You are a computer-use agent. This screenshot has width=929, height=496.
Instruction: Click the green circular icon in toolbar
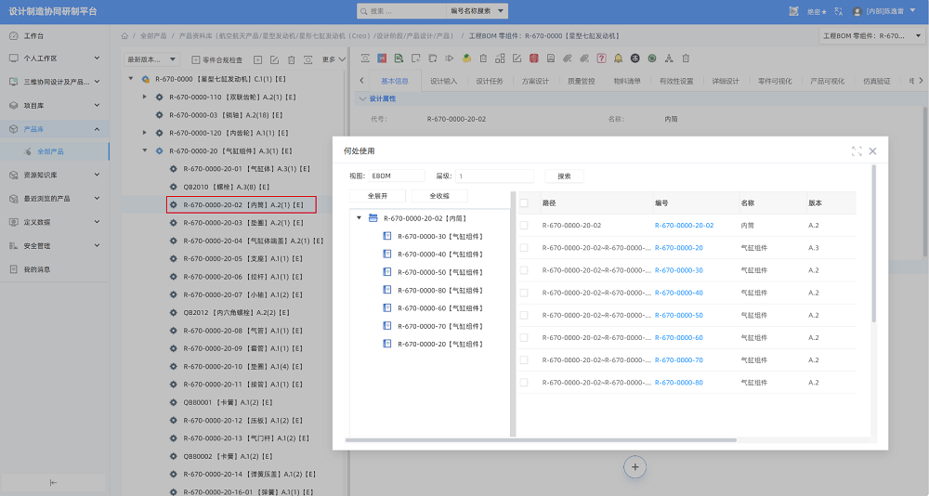pyautogui.click(x=652, y=59)
